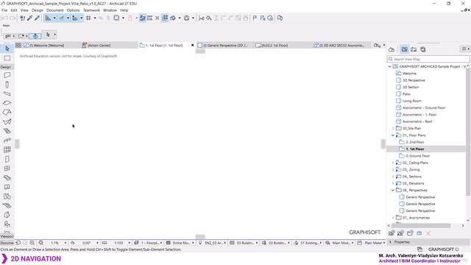Toggle the highlighted Quick Selection button in Info Box

pyautogui.click(x=35, y=36)
